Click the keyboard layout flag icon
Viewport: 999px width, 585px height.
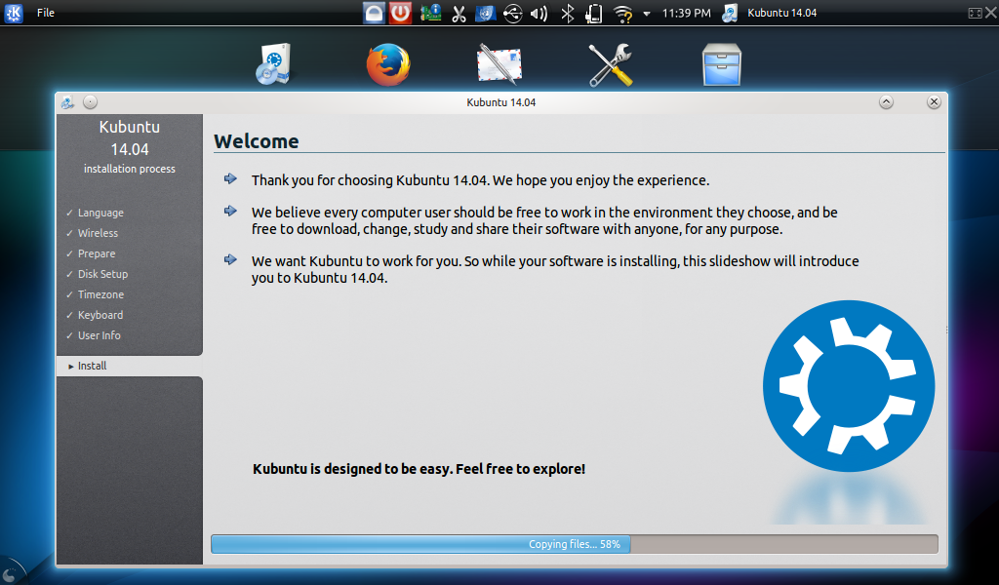pos(486,13)
